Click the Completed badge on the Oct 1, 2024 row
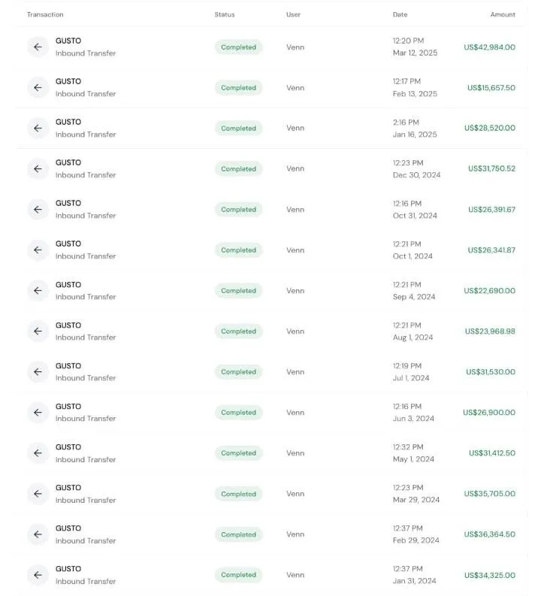Viewport: 541px width, 596px height. tap(239, 250)
